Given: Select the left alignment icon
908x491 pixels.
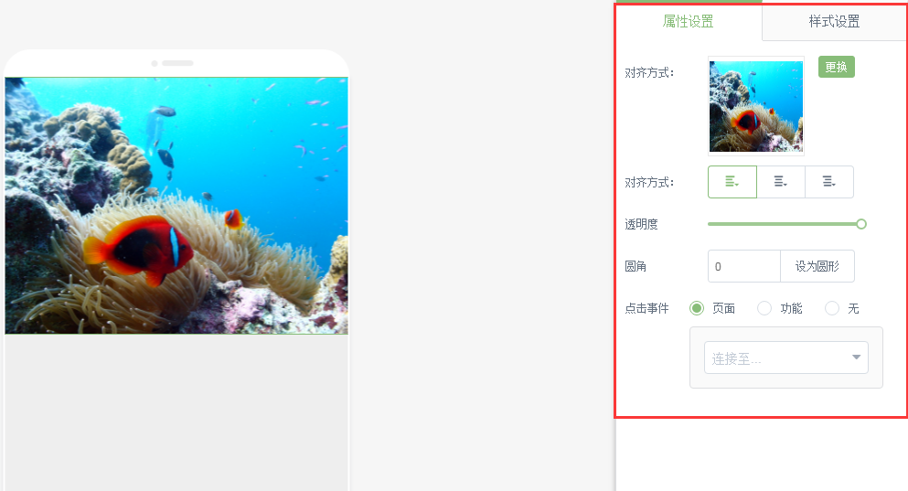Looking at the screenshot, I should tap(732, 182).
